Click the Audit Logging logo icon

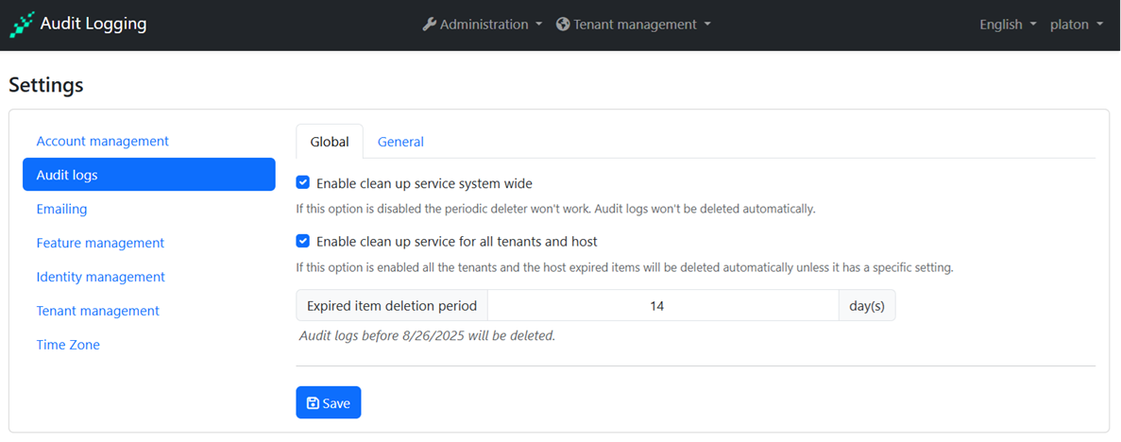(x=22, y=25)
